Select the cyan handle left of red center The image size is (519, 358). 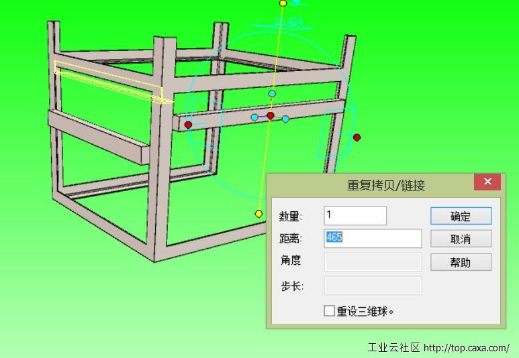pos(254,117)
